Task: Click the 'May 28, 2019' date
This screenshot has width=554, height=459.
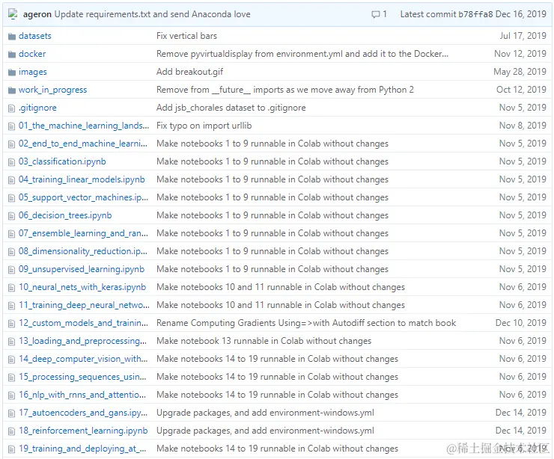Action: (520, 72)
